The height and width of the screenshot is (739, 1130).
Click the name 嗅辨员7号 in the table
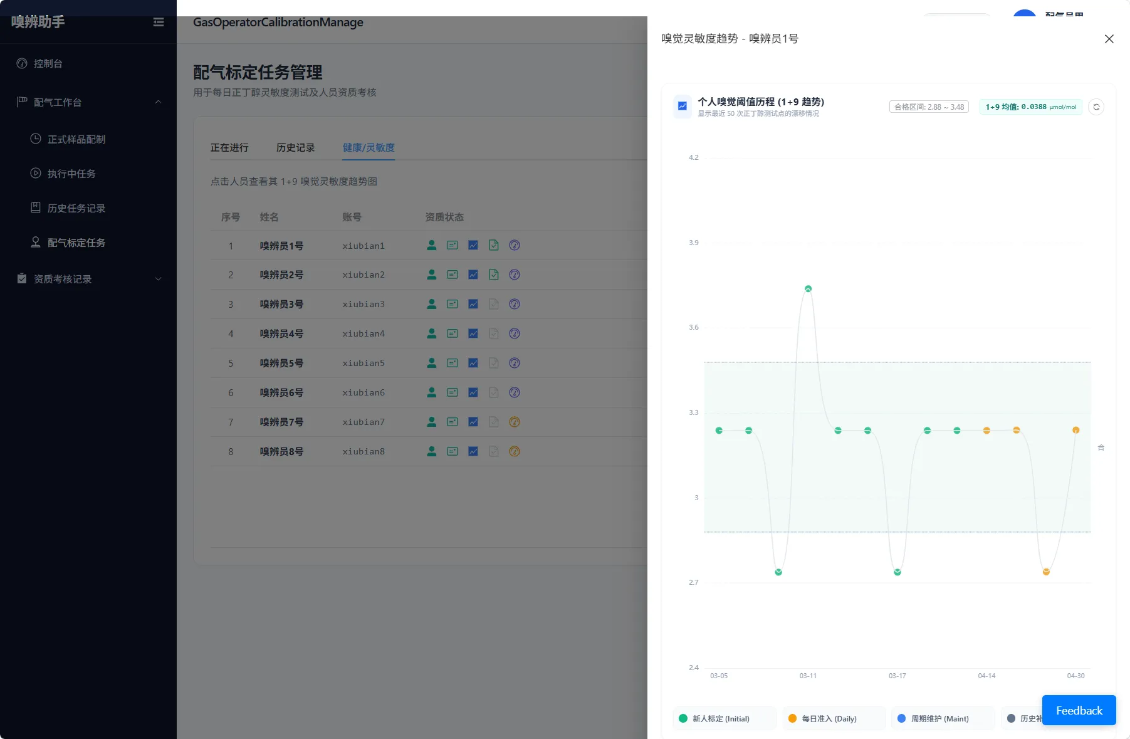pos(281,422)
